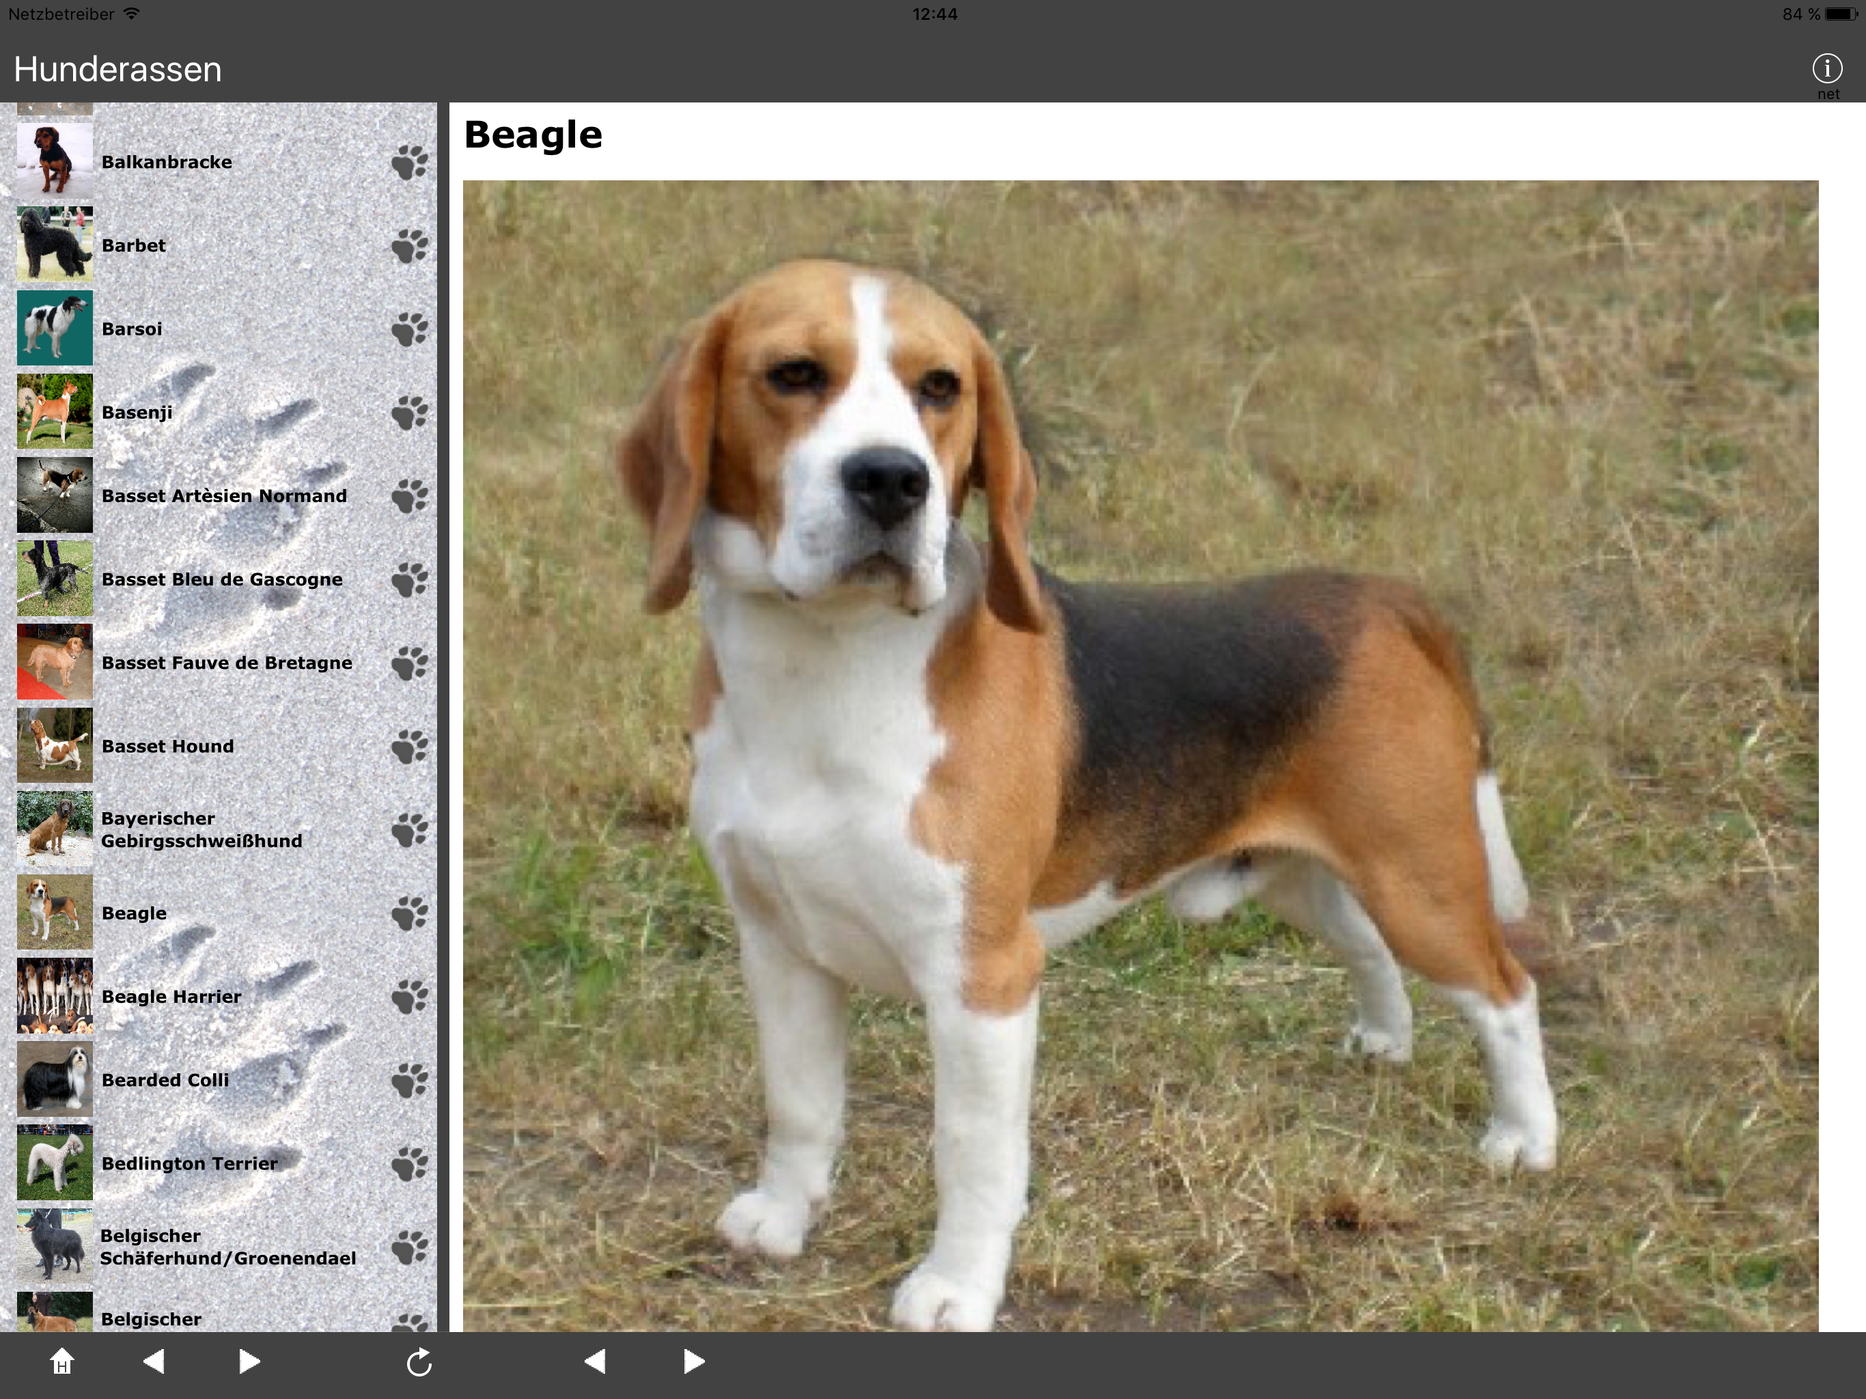Click the Bedlington Terrier thumbnail

pyautogui.click(x=55, y=1163)
